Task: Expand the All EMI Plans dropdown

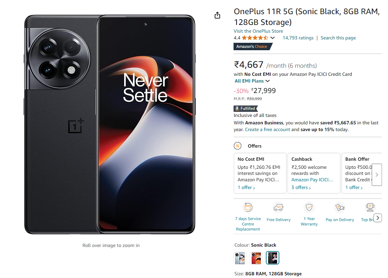Action: click(x=252, y=81)
